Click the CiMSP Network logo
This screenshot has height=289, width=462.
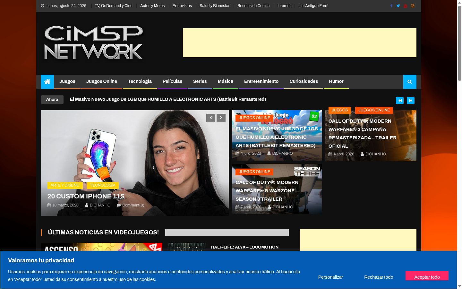click(x=93, y=43)
